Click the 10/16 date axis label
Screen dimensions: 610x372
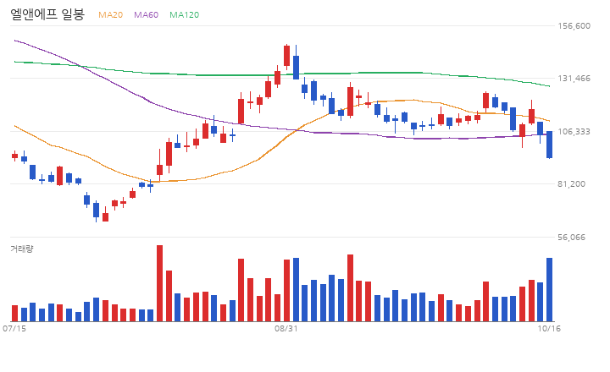(x=549, y=329)
